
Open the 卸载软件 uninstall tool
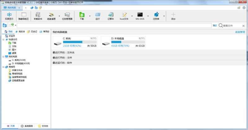coord(38,15)
